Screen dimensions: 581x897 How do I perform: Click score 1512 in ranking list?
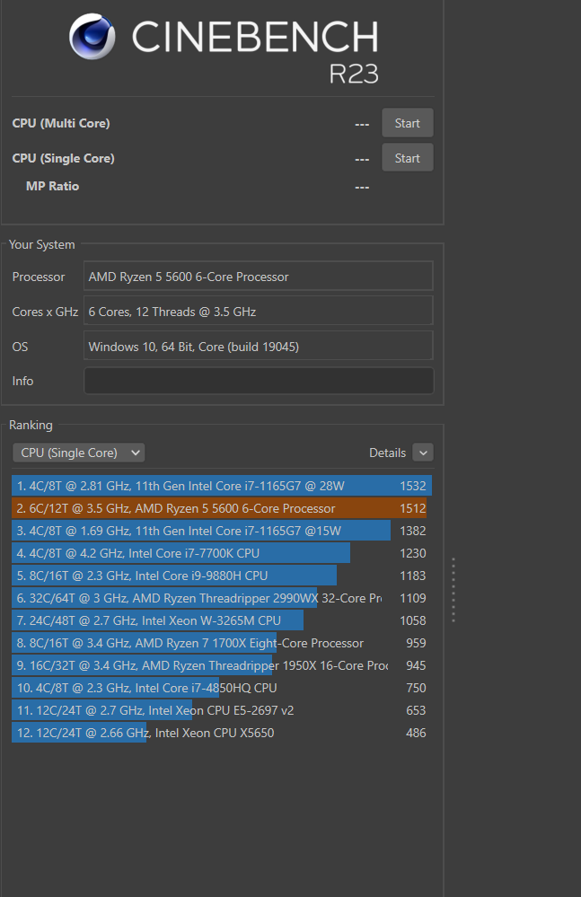tap(412, 508)
